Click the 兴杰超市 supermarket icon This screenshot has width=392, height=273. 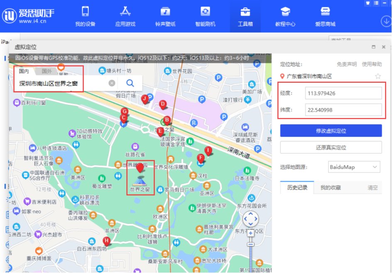pyautogui.click(x=38, y=234)
